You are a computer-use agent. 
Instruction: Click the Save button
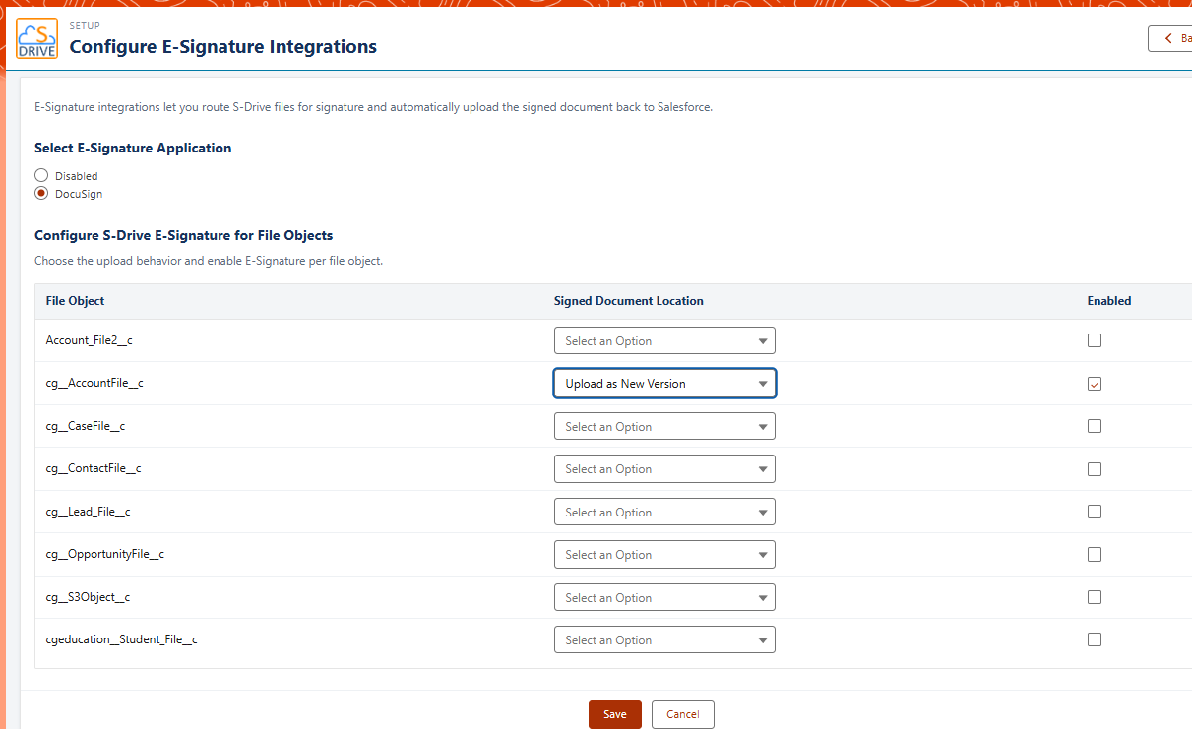coord(615,714)
